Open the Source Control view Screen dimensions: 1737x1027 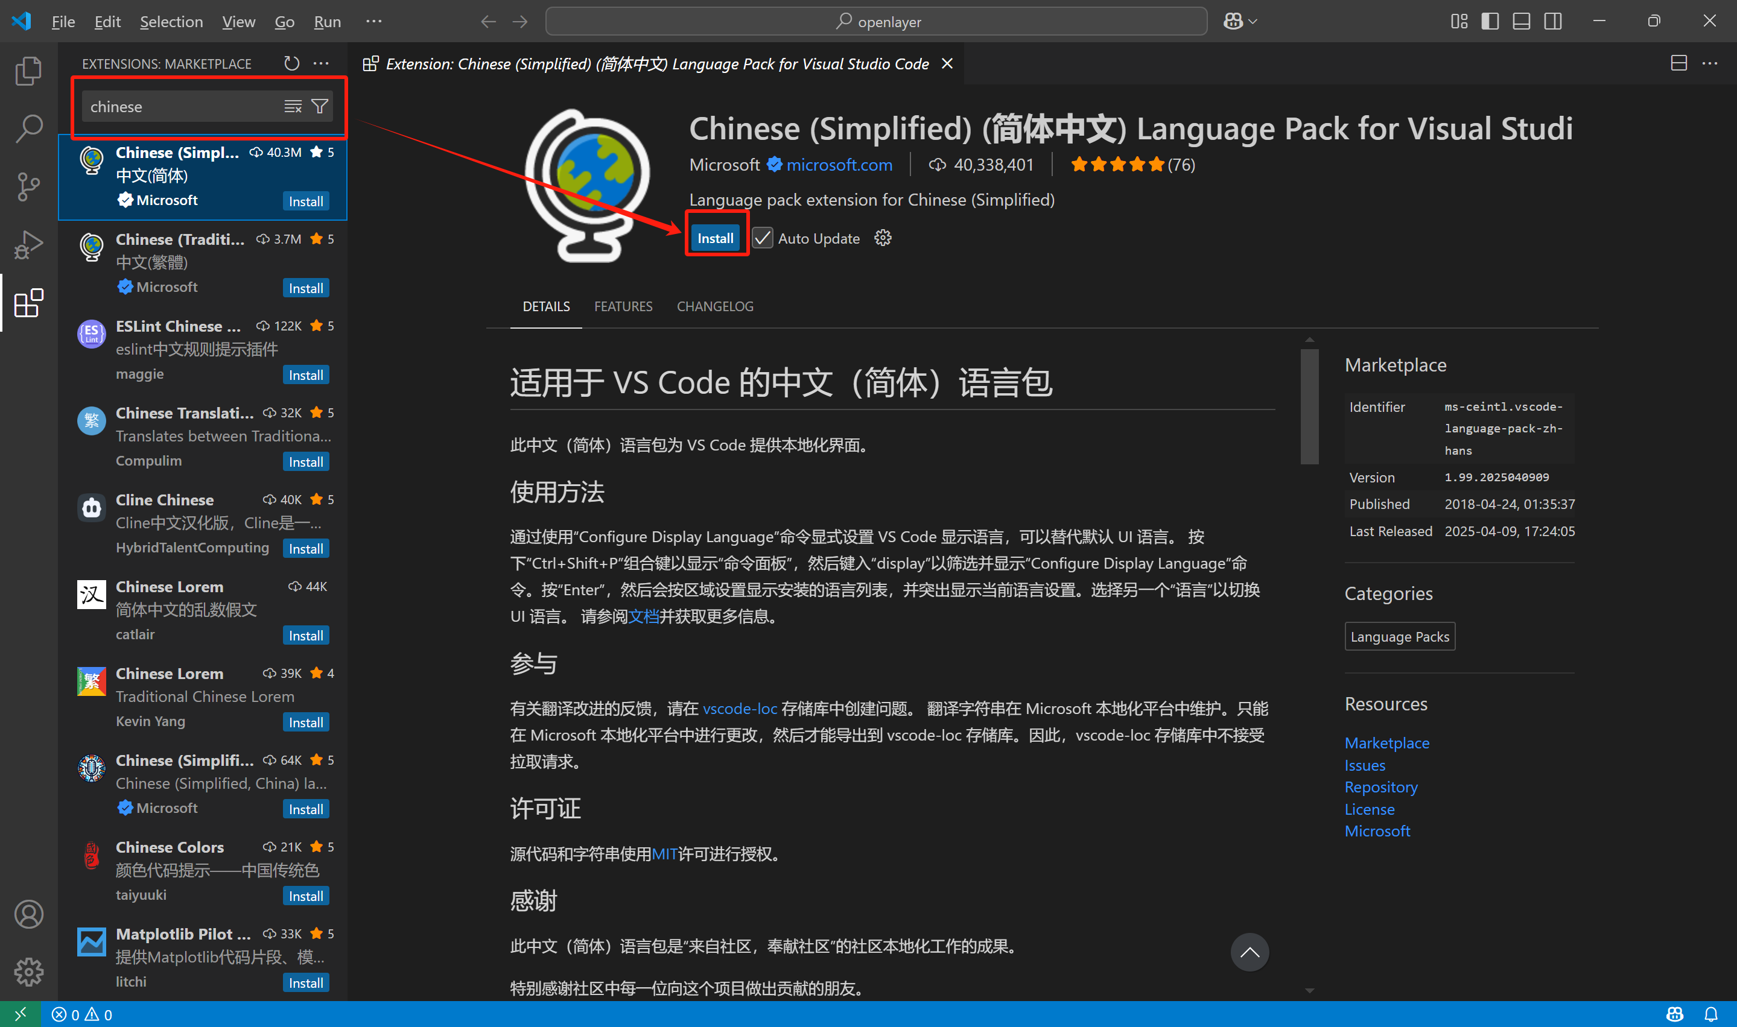pos(28,187)
